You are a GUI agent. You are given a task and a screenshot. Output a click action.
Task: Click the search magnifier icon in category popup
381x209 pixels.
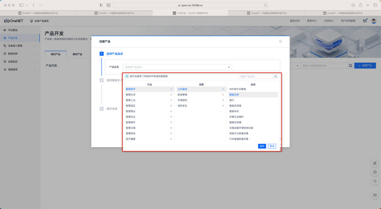pos(275,76)
